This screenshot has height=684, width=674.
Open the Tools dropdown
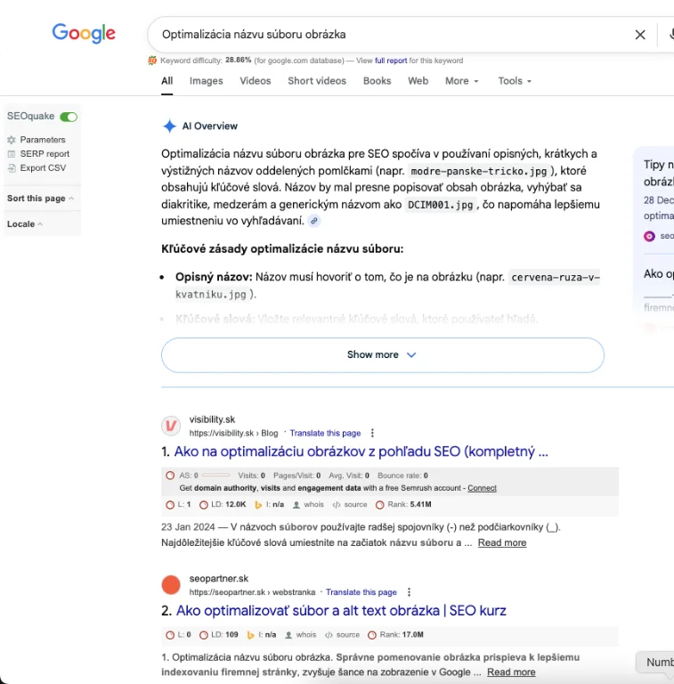515,81
